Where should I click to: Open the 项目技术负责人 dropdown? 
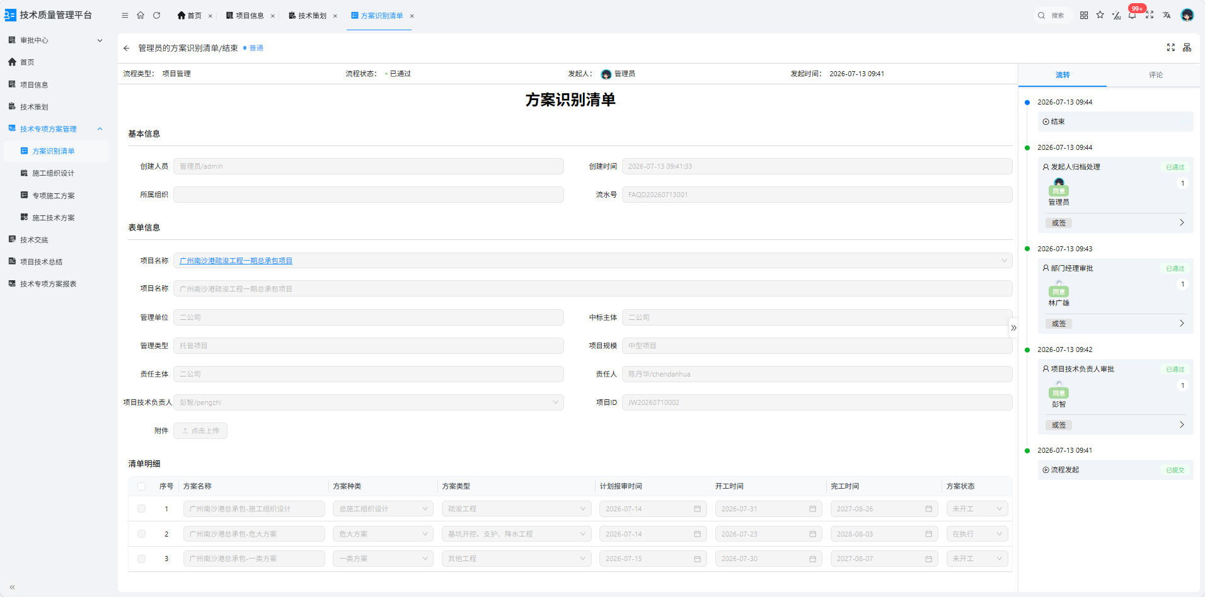[x=369, y=402]
